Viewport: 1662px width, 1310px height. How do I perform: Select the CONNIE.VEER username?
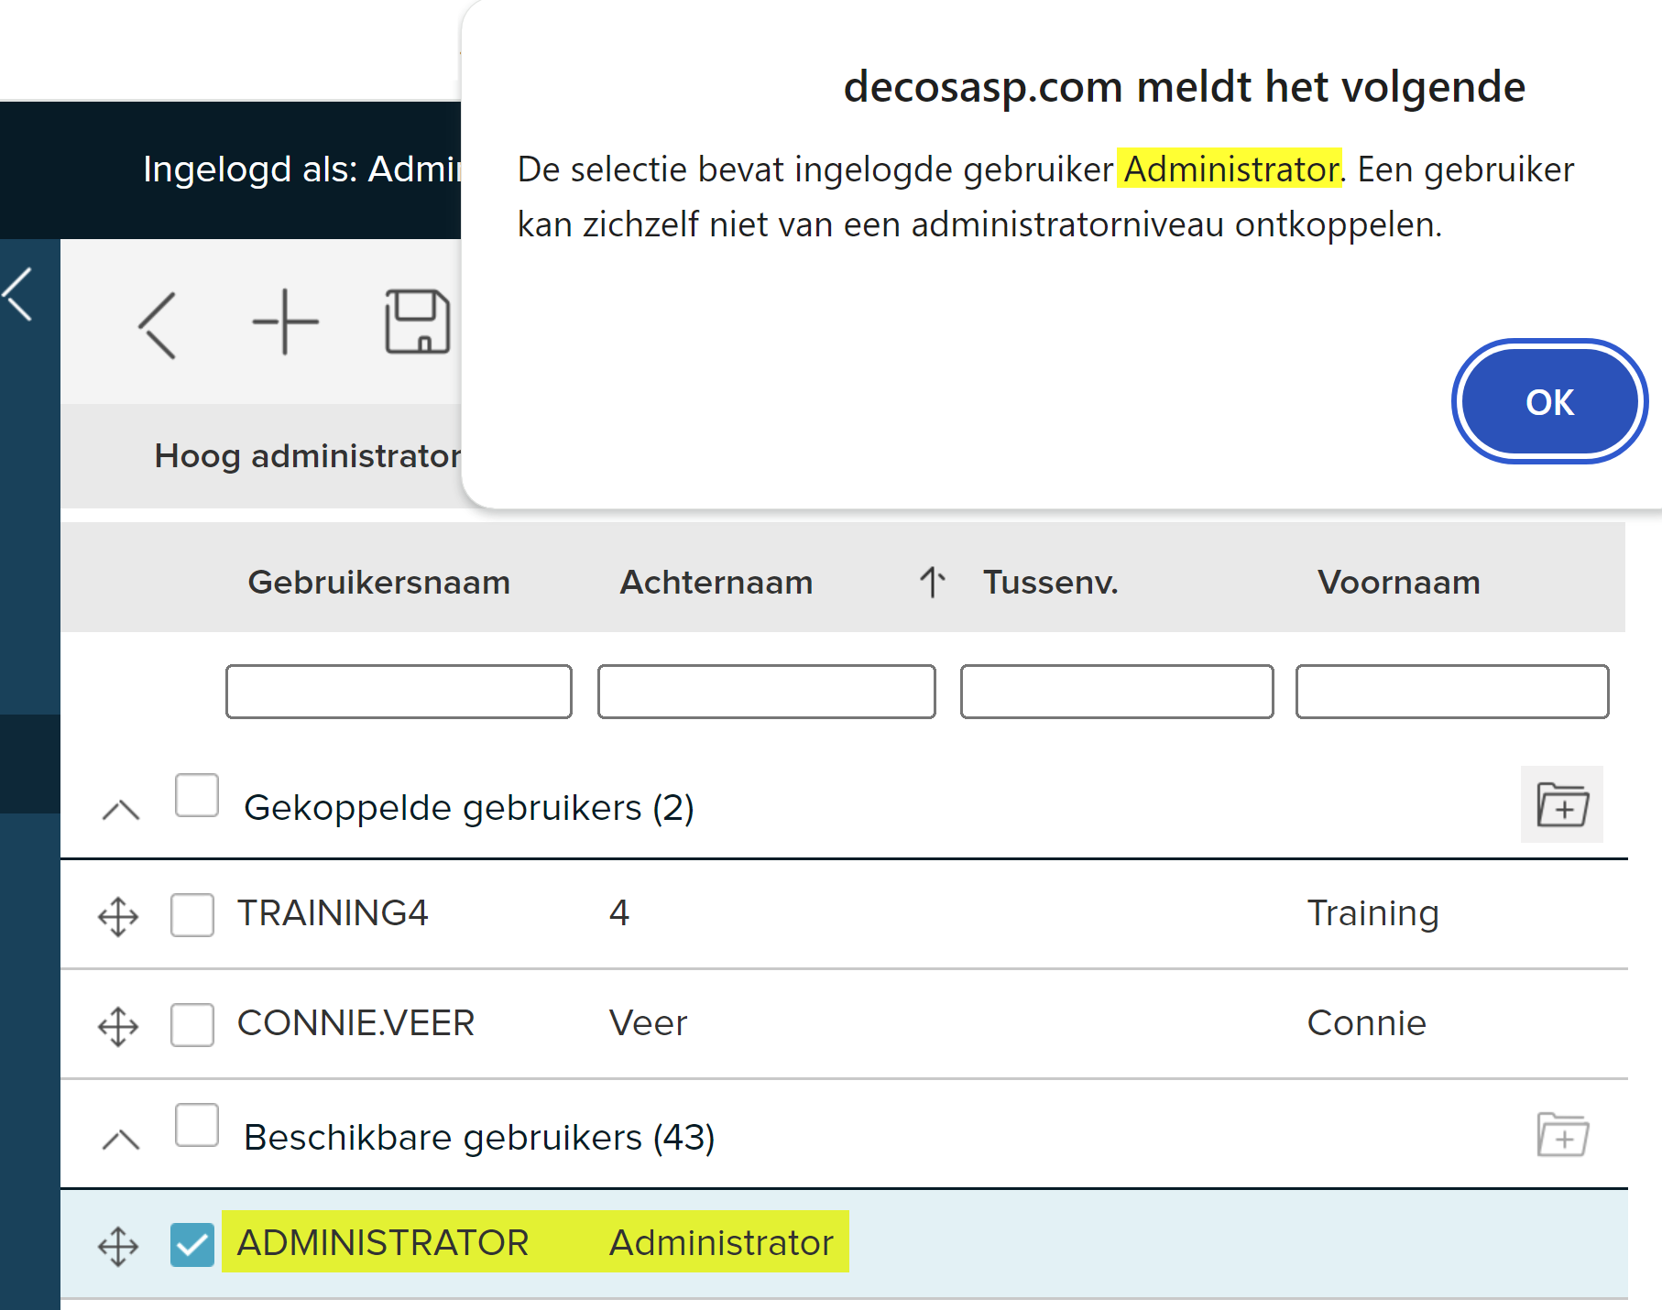point(355,1022)
